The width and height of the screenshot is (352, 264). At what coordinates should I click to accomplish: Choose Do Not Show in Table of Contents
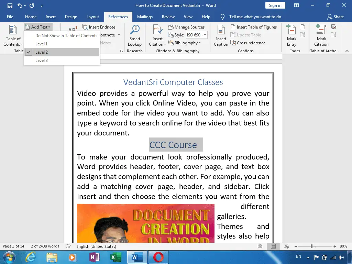pos(62,36)
